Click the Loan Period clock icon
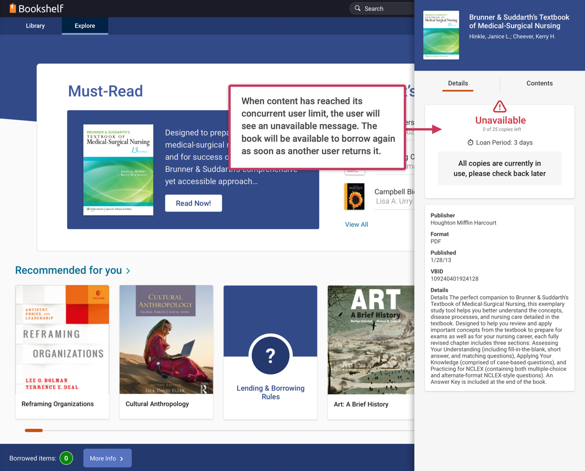Screen dimensions: 585x471 click(470, 143)
